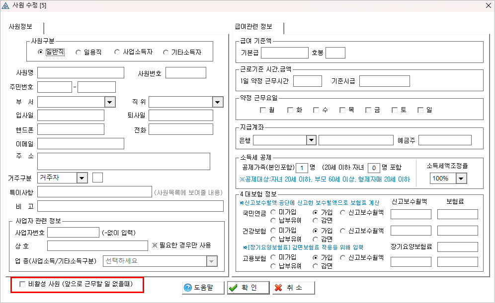This screenshot has width=495, height=303.
Task: Set 고용보험 to 납부유예
Action: click(x=273, y=266)
